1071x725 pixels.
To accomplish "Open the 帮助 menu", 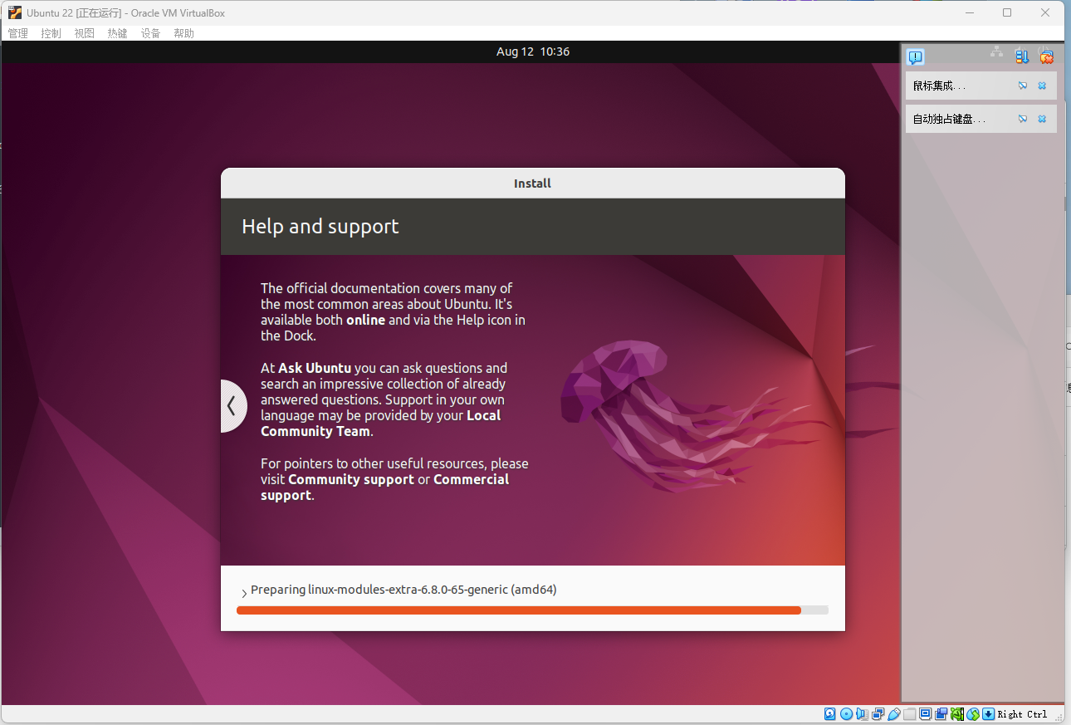I will 183,33.
